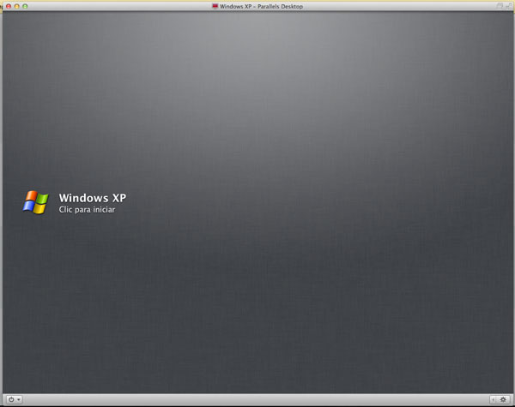The width and height of the screenshot is (515, 407).
Task: Zoom window with green button
Action: point(25,6)
